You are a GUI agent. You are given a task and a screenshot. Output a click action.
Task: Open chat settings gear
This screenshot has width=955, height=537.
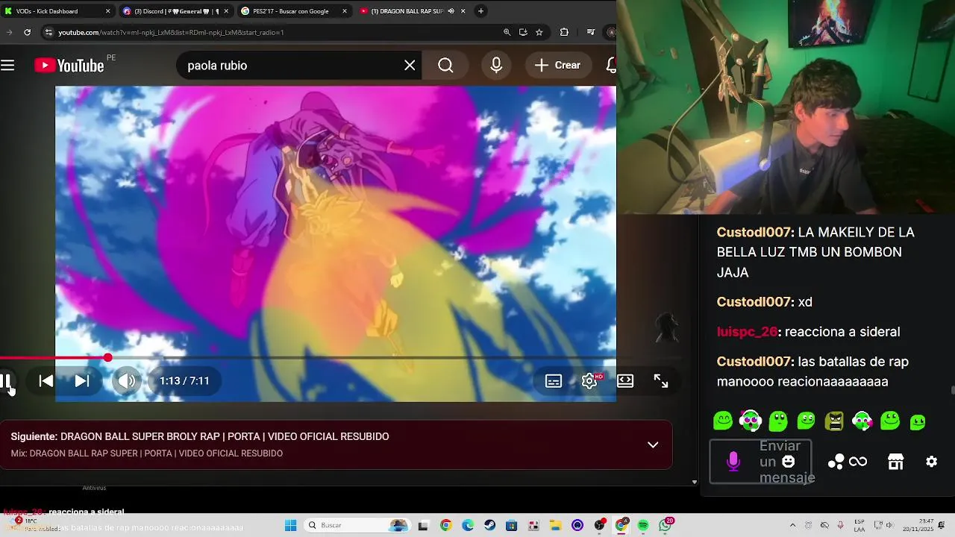(932, 462)
